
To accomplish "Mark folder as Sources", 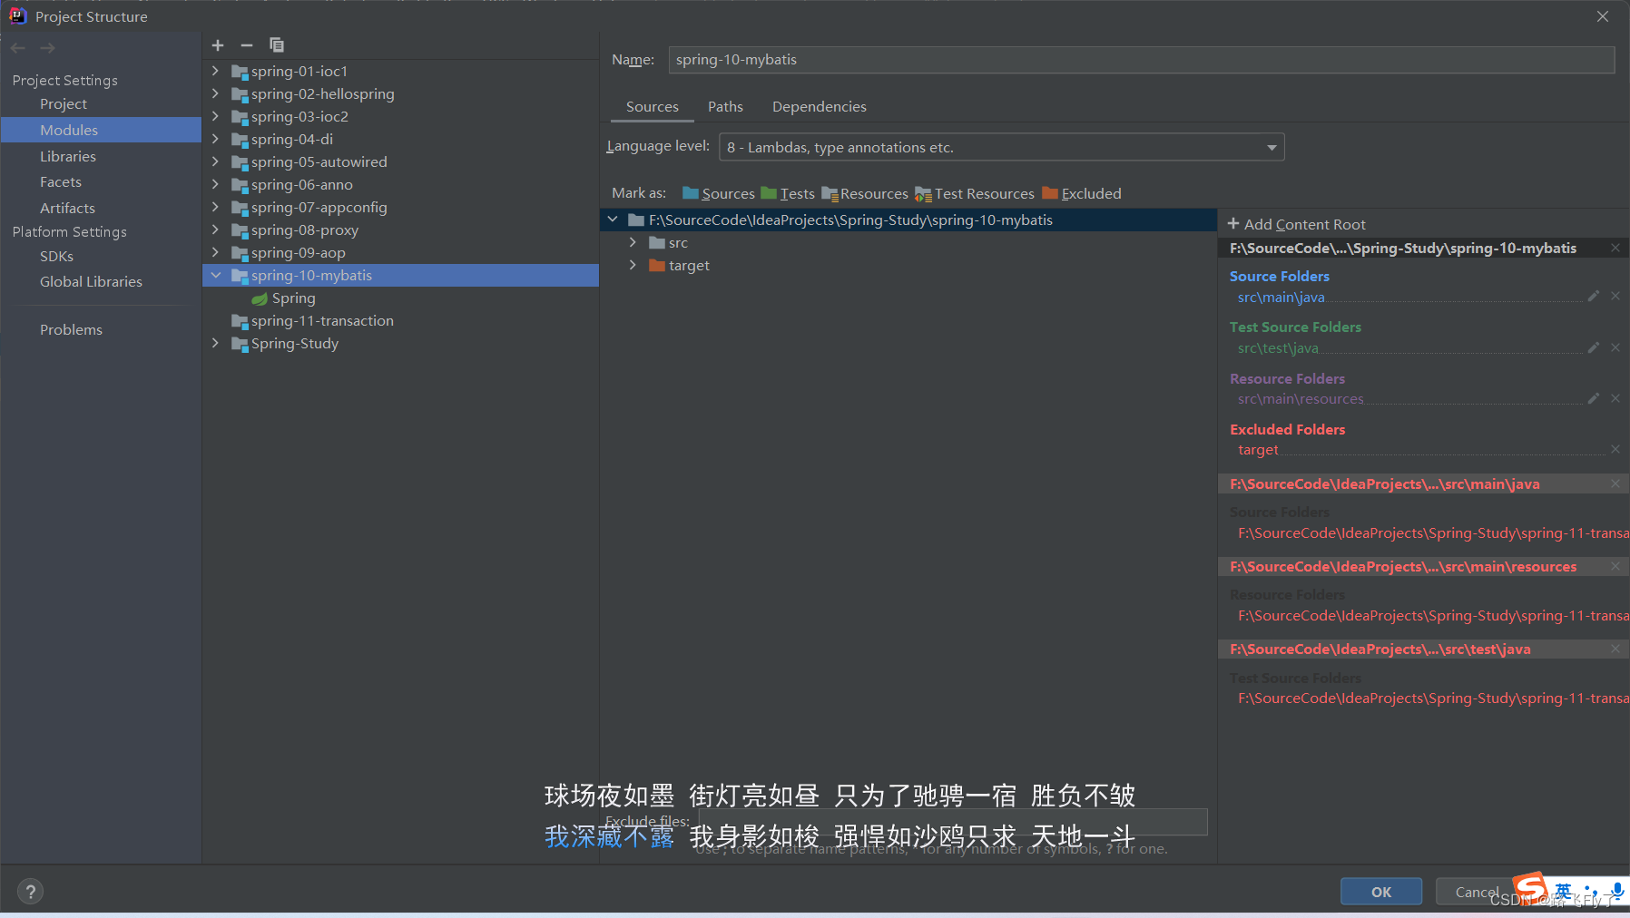I will pos(718,193).
